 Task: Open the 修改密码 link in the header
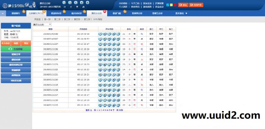[x=135, y=7]
